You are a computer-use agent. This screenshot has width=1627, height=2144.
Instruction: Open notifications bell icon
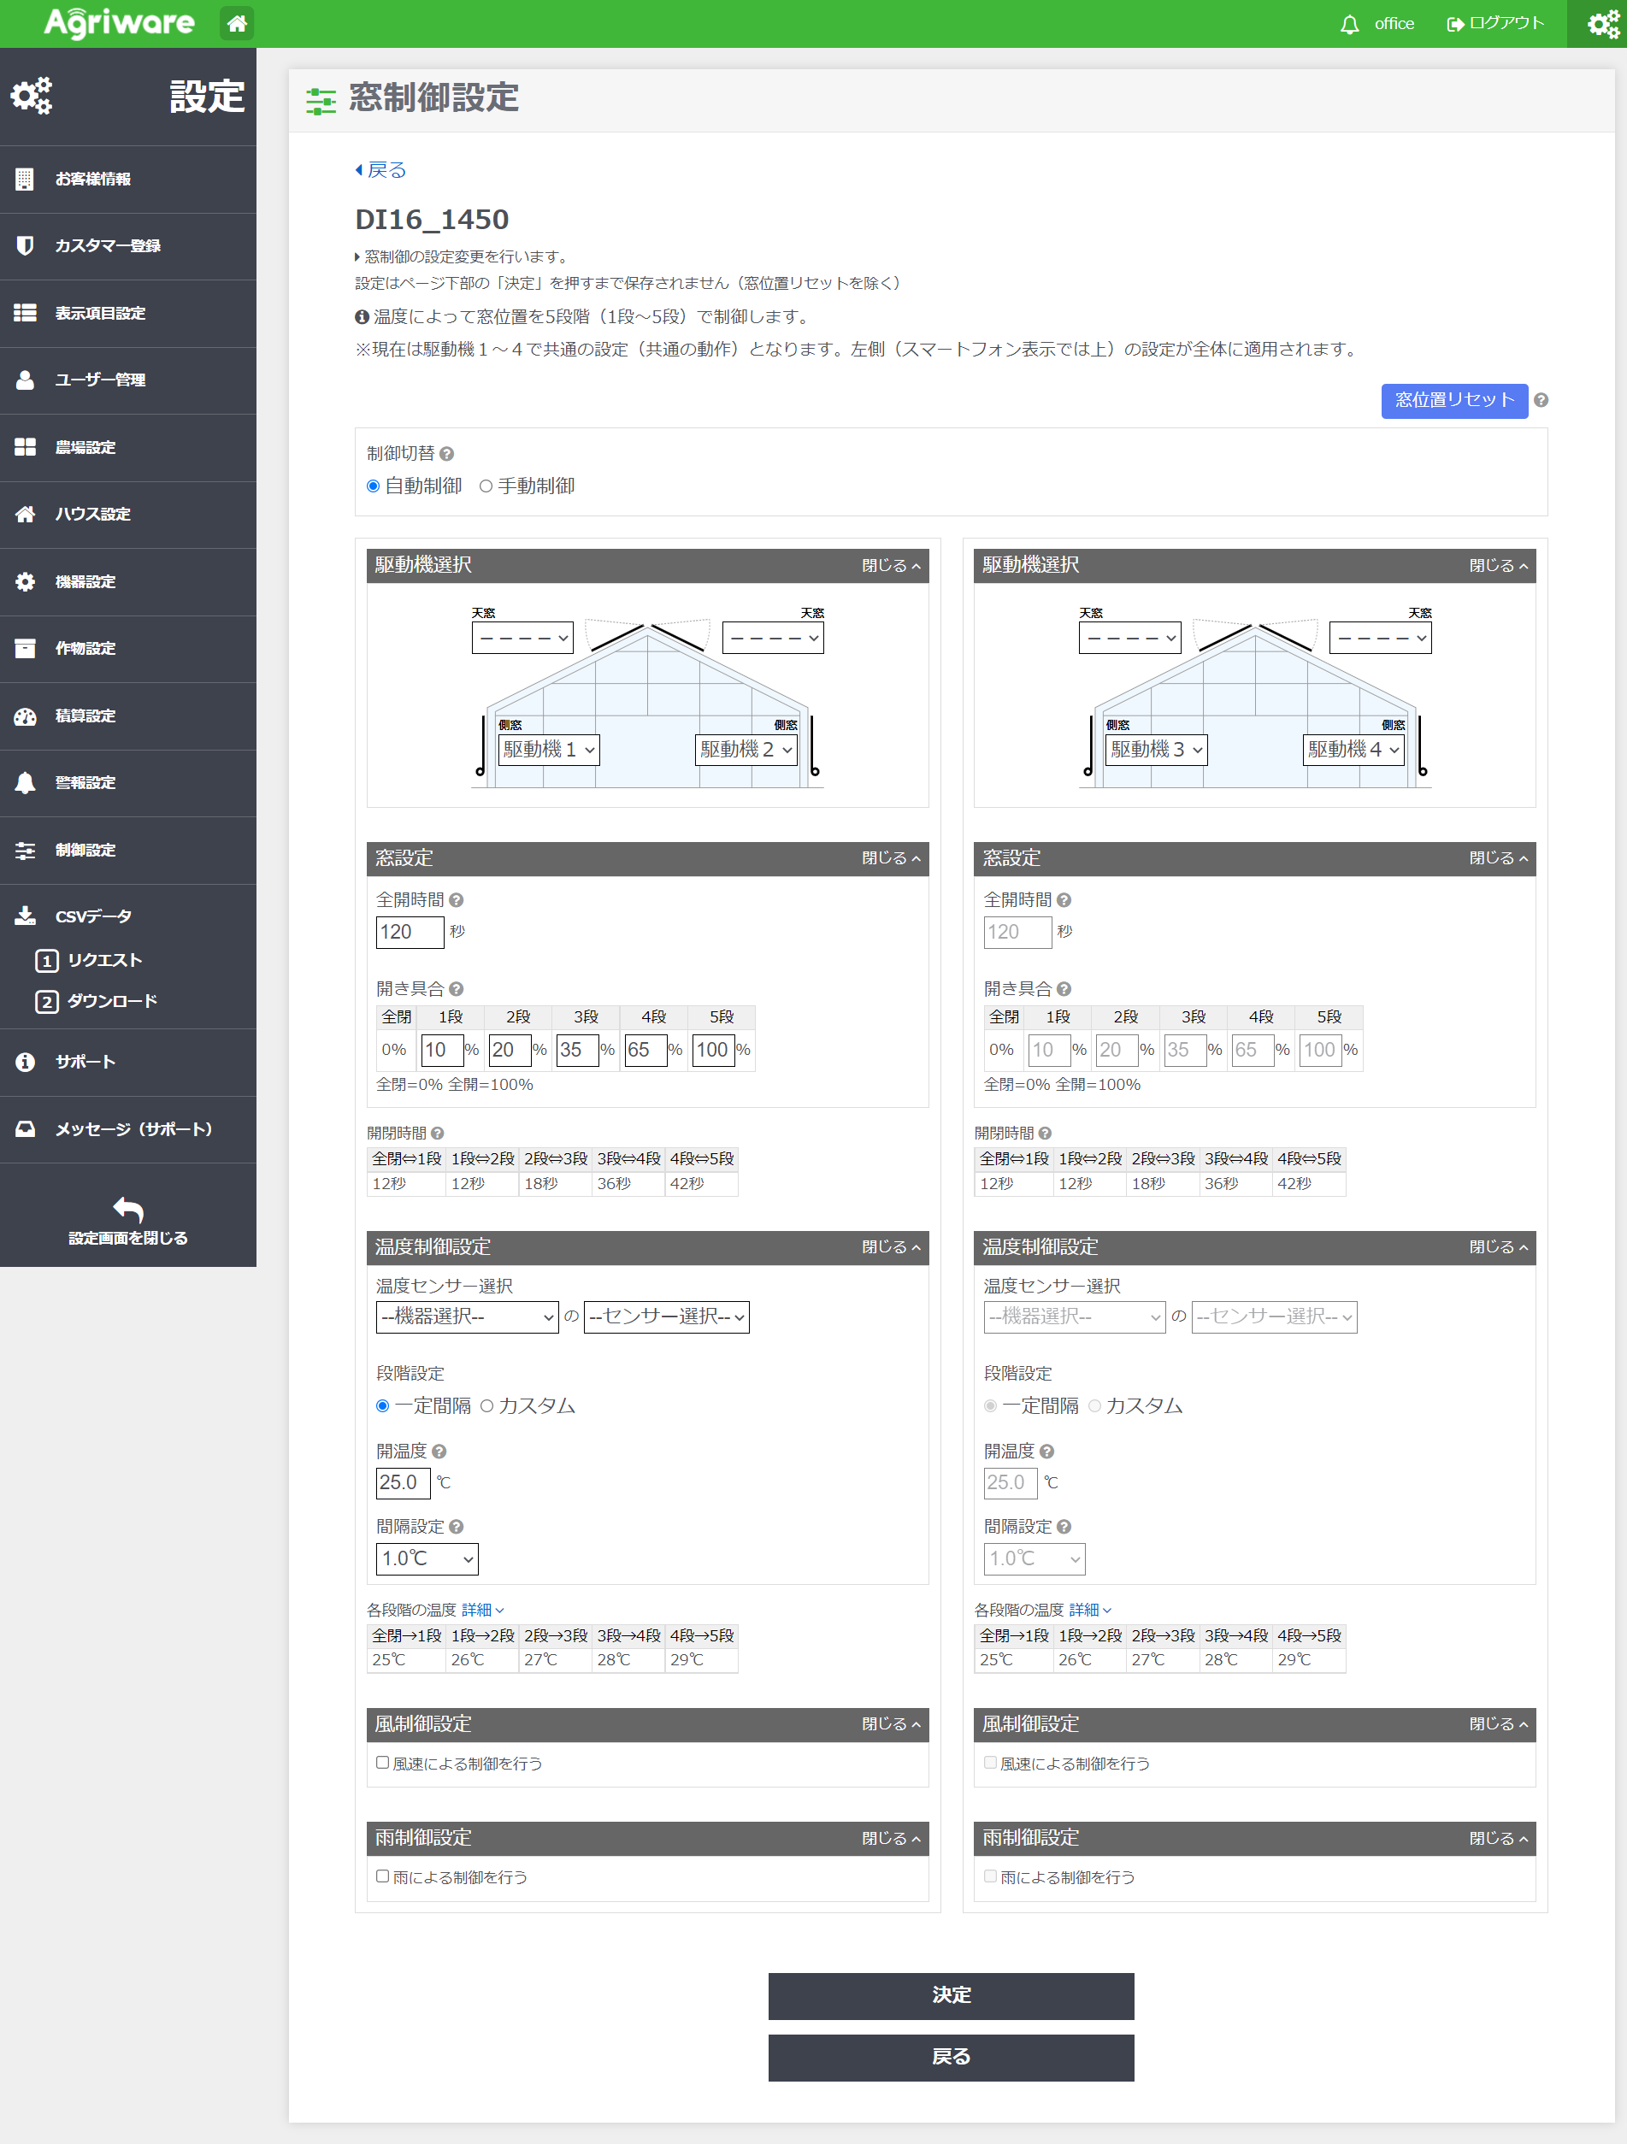pos(1349,24)
